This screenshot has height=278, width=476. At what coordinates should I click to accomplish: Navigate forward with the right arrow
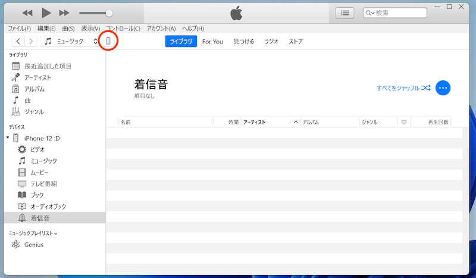(31, 41)
